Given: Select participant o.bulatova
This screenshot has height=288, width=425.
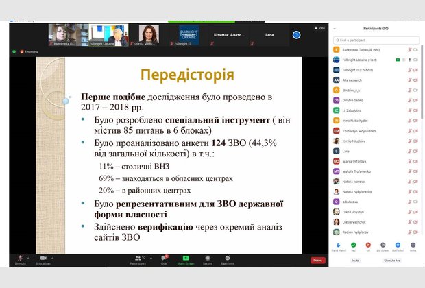Looking at the screenshot, I should click(x=376, y=202).
